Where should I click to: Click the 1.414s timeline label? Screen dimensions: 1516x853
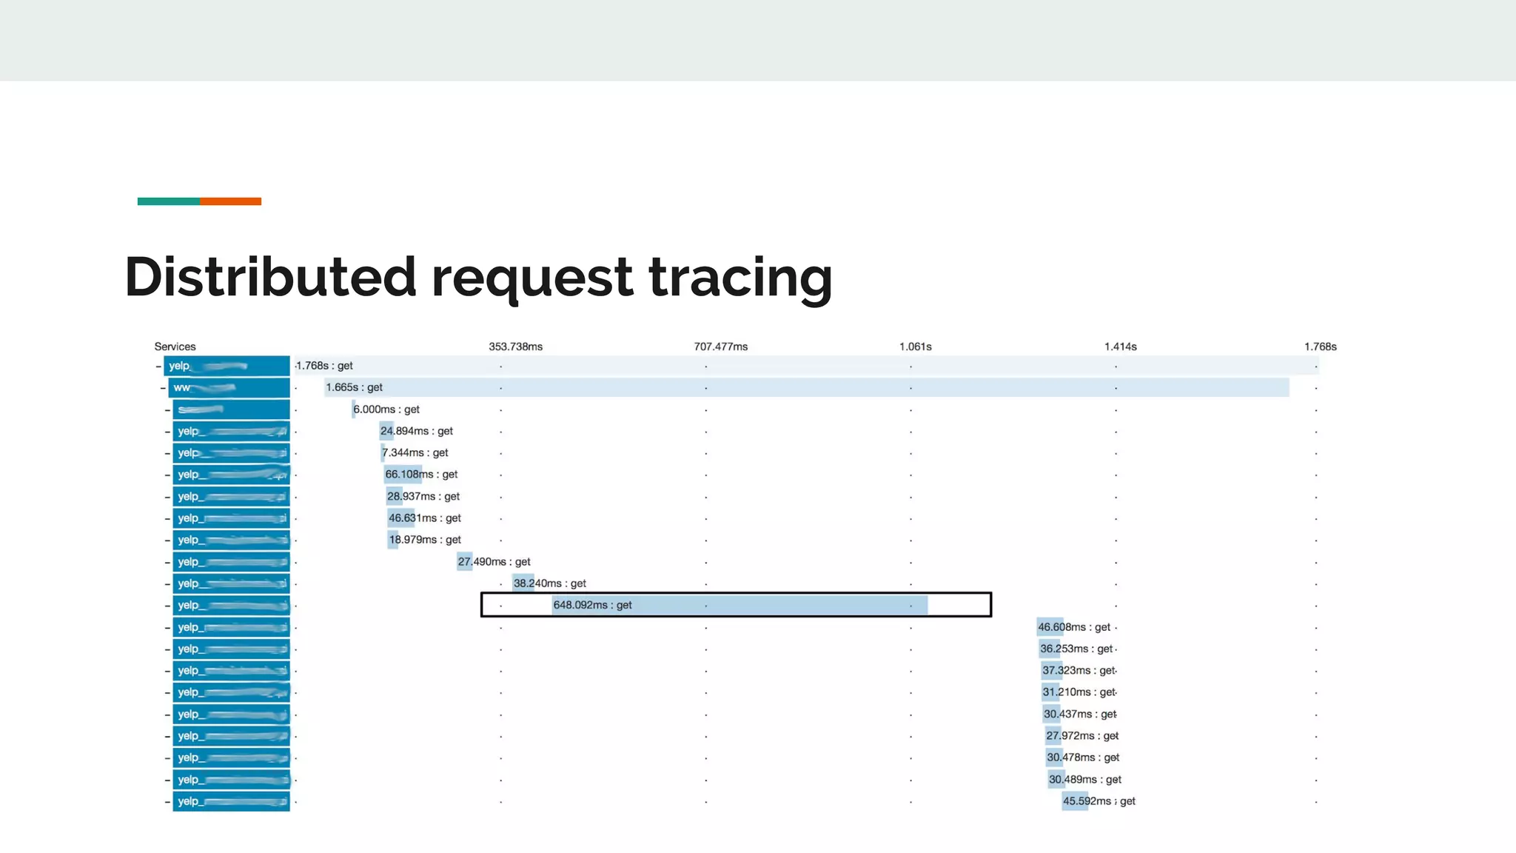1120,347
